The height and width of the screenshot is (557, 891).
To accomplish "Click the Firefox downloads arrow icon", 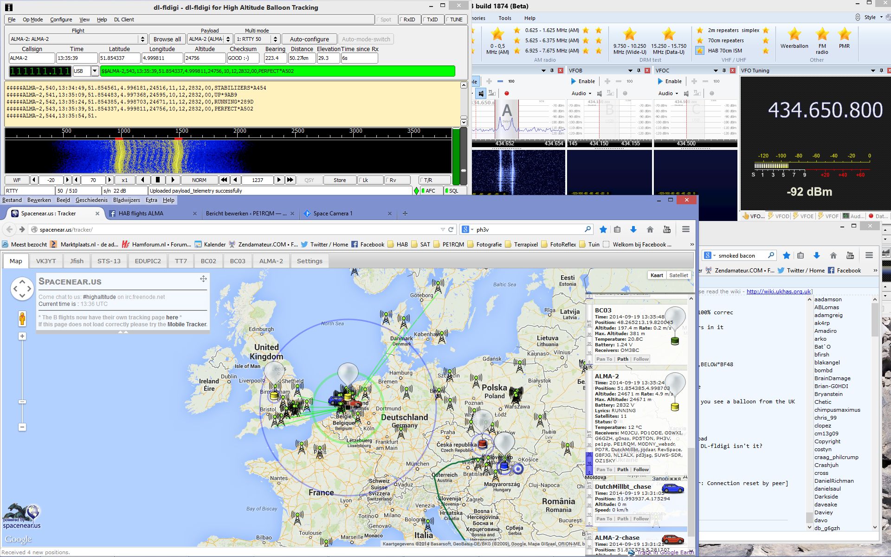I will coord(633,229).
